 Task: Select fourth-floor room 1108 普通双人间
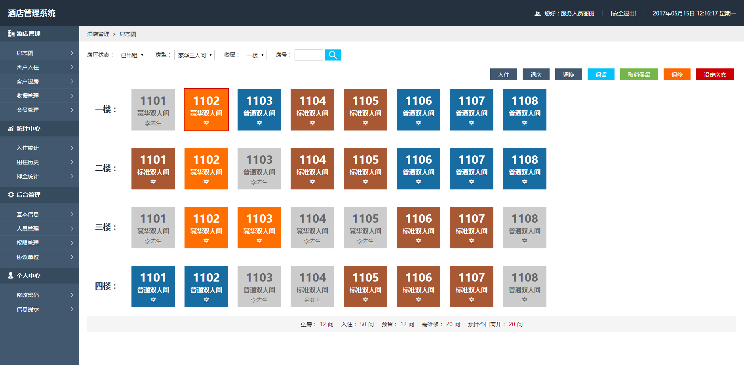[525, 286]
